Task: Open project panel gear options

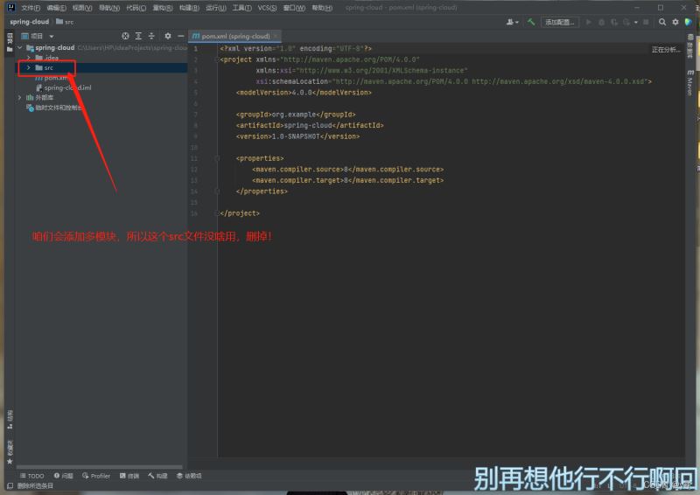Action: click(167, 36)
